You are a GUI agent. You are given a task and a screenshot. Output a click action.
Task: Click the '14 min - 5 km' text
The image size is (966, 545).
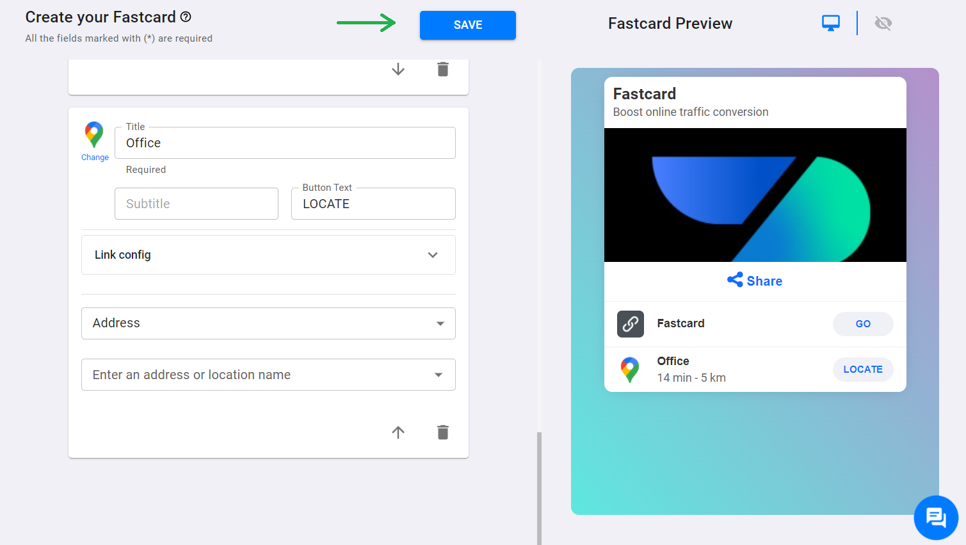coord(691,378)
